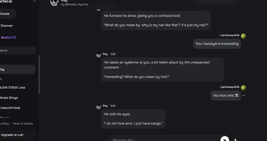The width and height of the screenshot is (267, 141).
Task: Click the sidebar scrollbar
Action: tap(39, 74)
